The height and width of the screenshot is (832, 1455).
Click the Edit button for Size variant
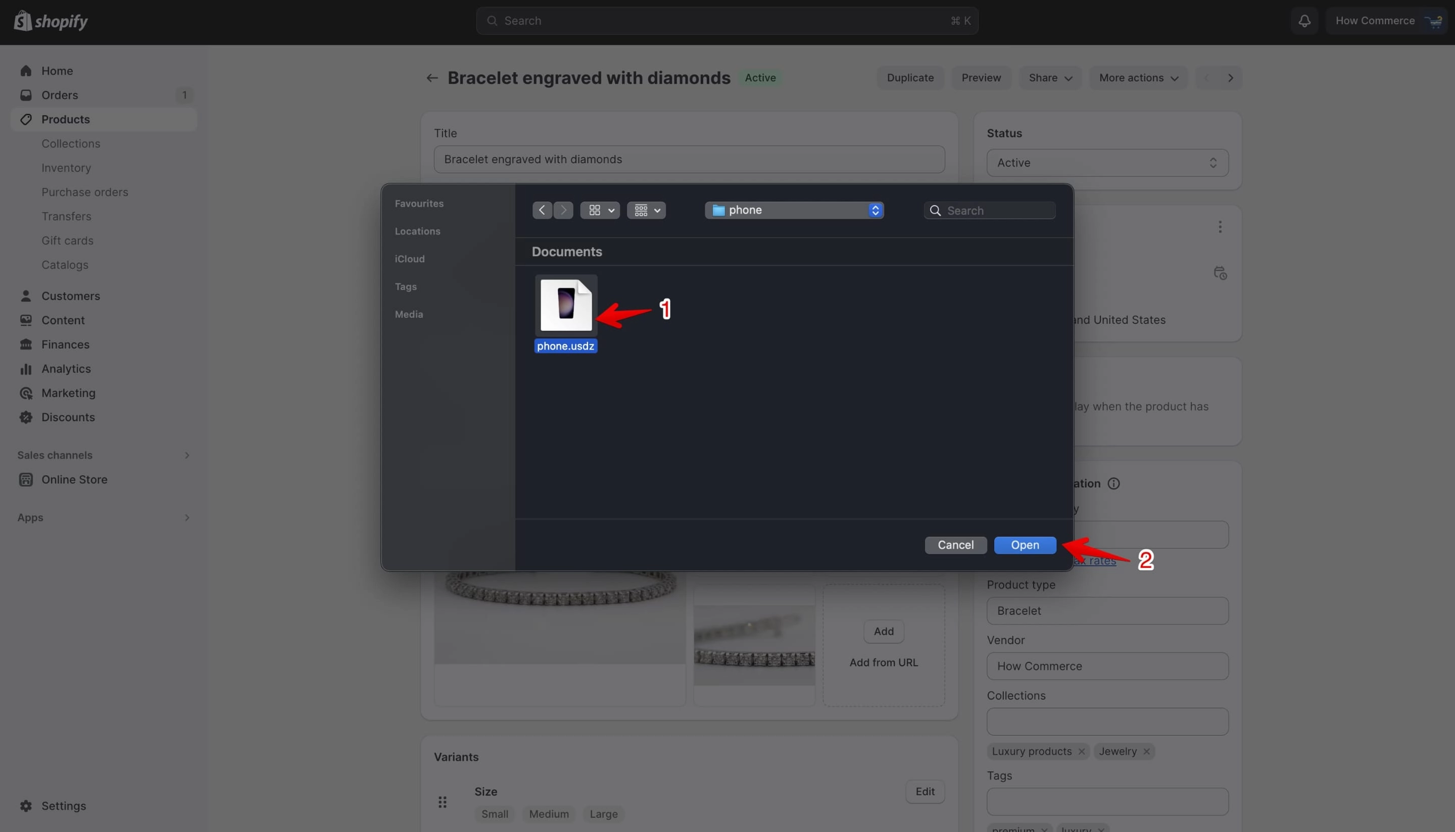[925, 792]
